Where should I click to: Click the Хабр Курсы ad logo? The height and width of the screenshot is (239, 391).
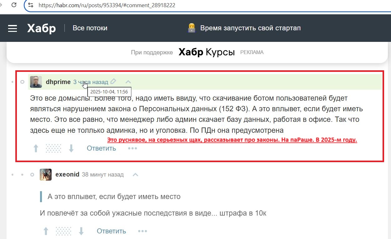206,52
